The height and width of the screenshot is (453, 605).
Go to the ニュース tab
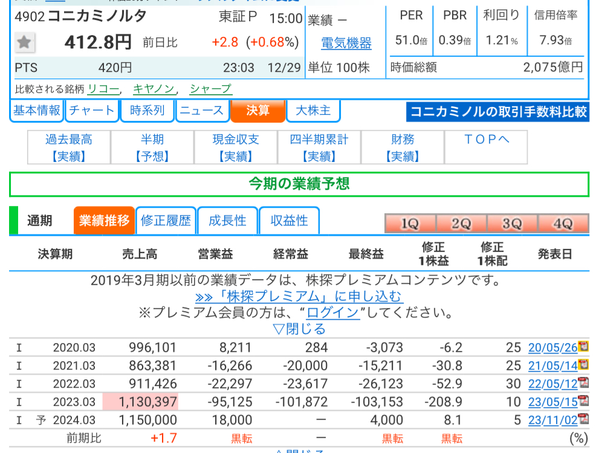[202, 111]
